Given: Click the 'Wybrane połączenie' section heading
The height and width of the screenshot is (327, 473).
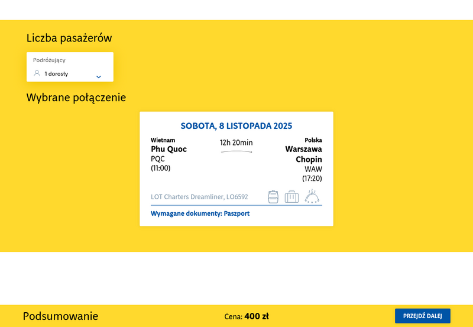Looking at the screenshot, I should pyautogui.click(x=76, y=98).
